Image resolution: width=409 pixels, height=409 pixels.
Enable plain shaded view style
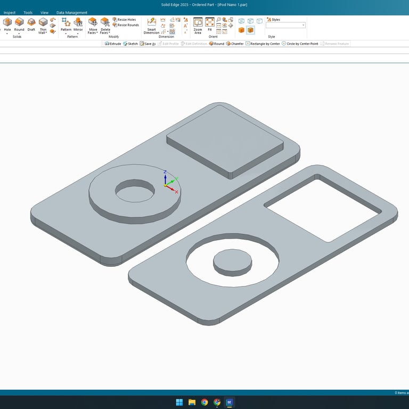(x=241, y=30)
